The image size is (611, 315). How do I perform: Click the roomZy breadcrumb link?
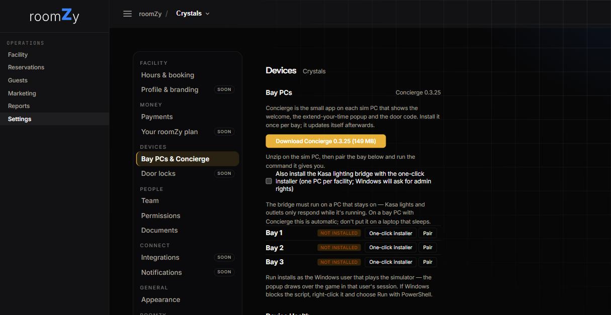(x=150, y=14)
